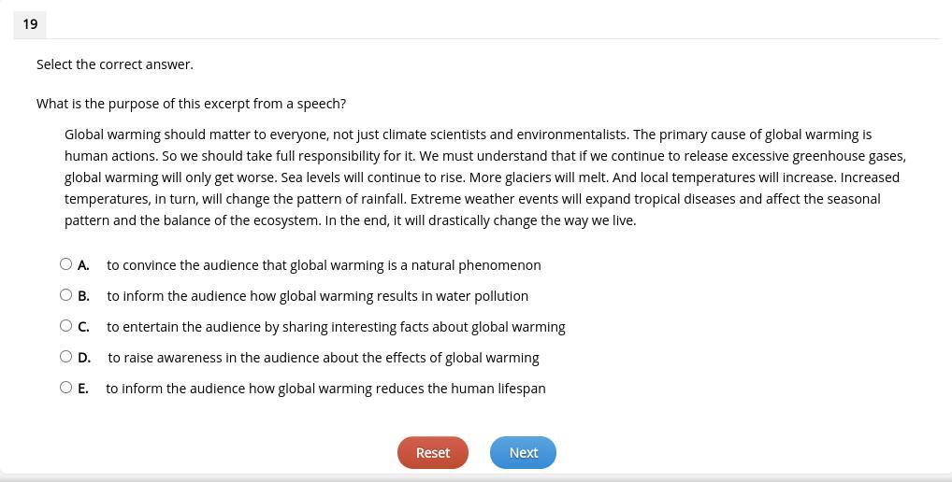Viewport: 952px width, 482px height.
Task: Click the bold letter label C.
Action: (84, 327)
